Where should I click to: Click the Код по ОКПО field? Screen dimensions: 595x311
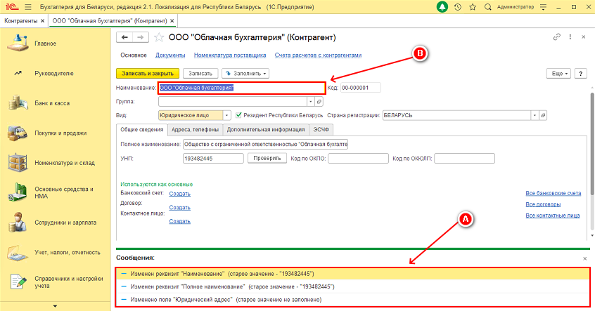[x=358, y=159]
